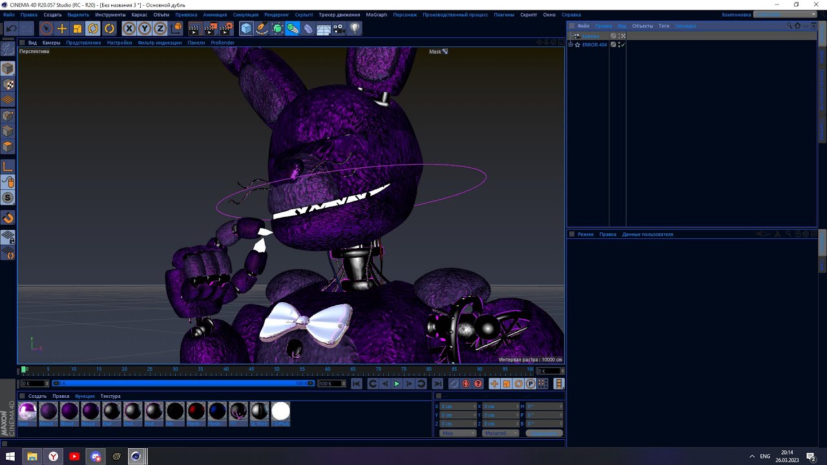Toggle Z axis lock
This screenshot has width=827, height=465.
(160, 28)
